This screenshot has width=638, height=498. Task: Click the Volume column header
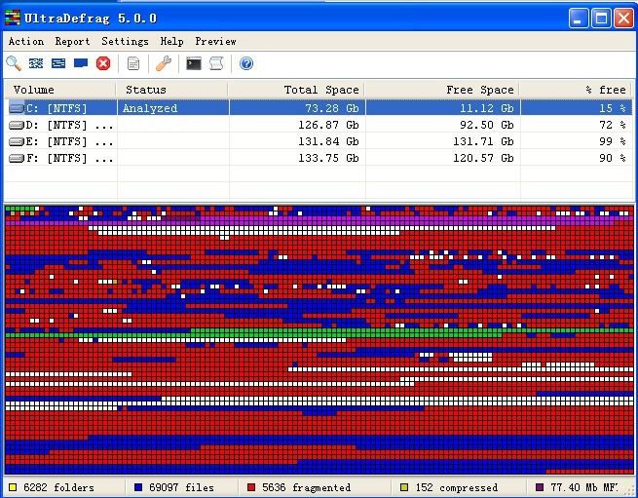pyautogui.click(x=60, y=90)
